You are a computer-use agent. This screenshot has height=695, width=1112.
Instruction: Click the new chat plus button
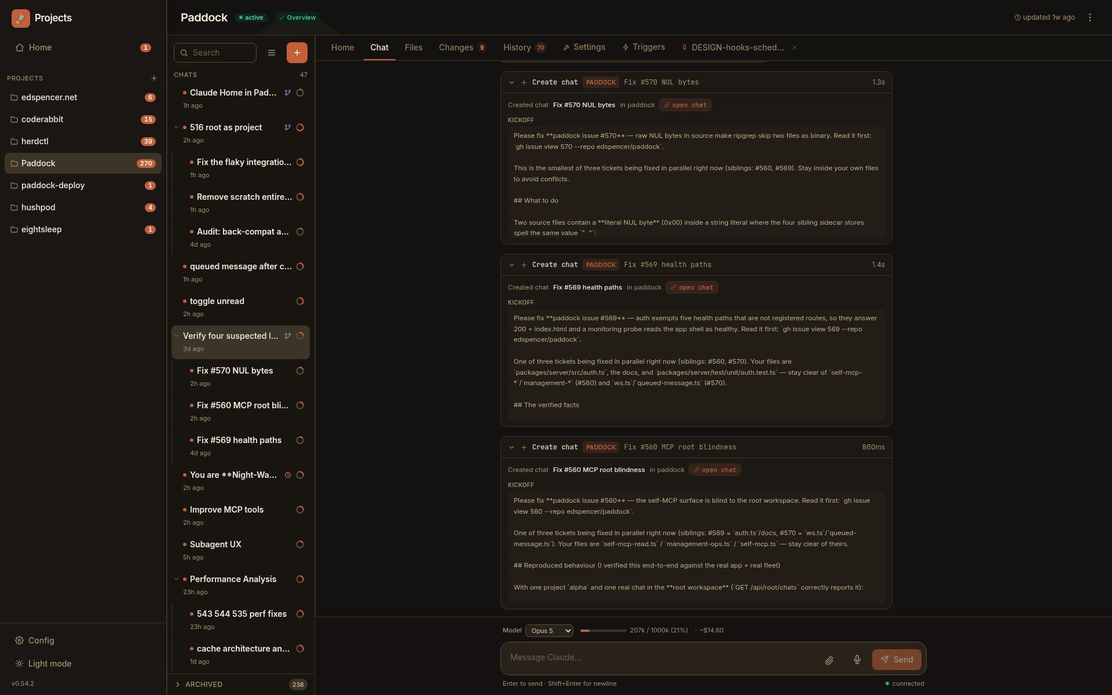297,53
